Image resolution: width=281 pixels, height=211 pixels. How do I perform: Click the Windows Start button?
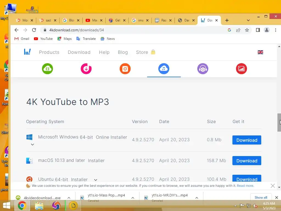click(7, 206)
